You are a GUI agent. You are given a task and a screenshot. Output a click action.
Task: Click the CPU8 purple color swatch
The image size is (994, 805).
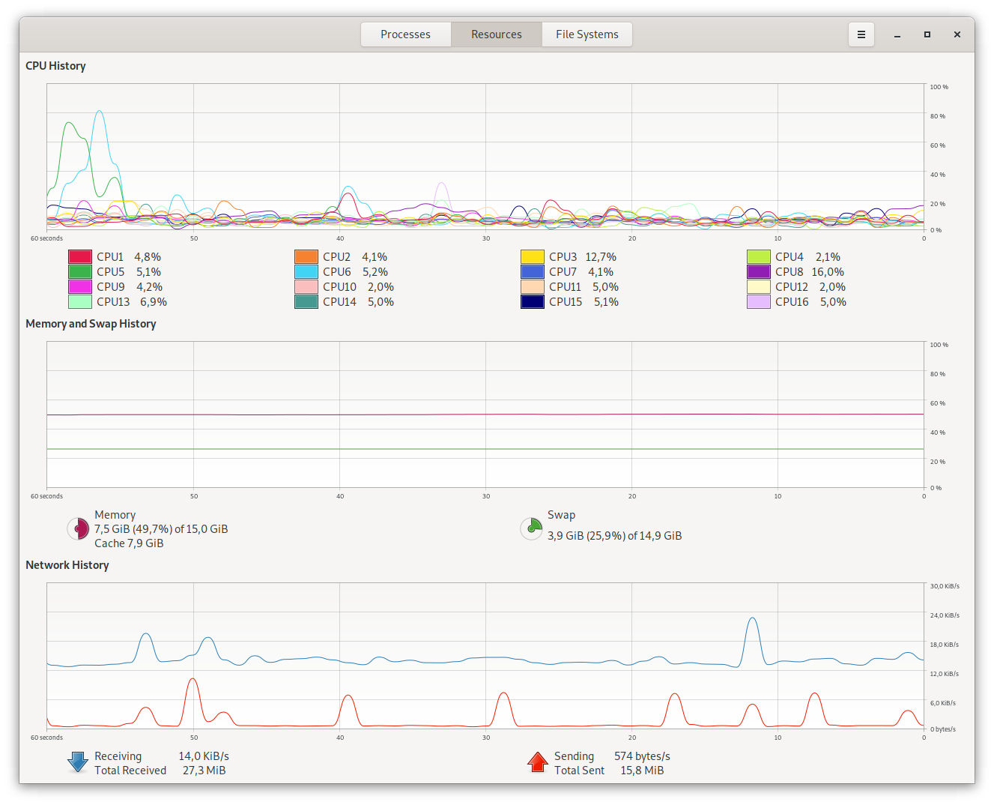point(759,272)
